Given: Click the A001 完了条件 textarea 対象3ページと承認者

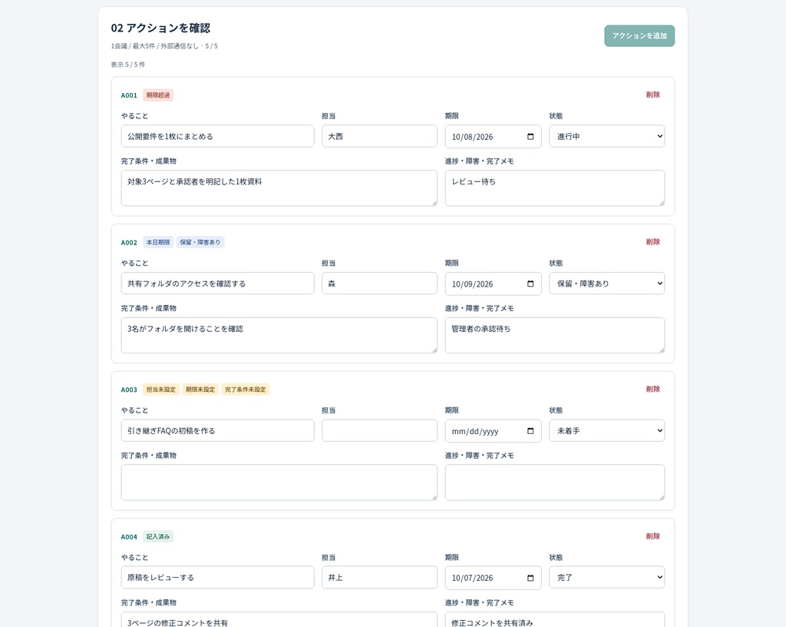Looking at the screenshot, I should [279, 188].
